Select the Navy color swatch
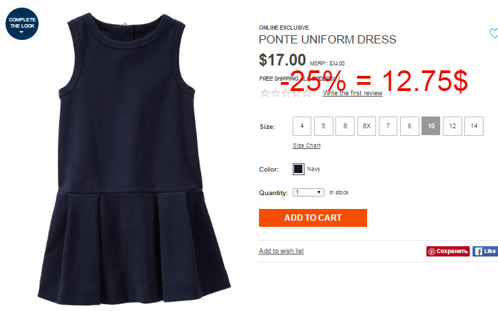The image size is (498, 311). point(298,169)
